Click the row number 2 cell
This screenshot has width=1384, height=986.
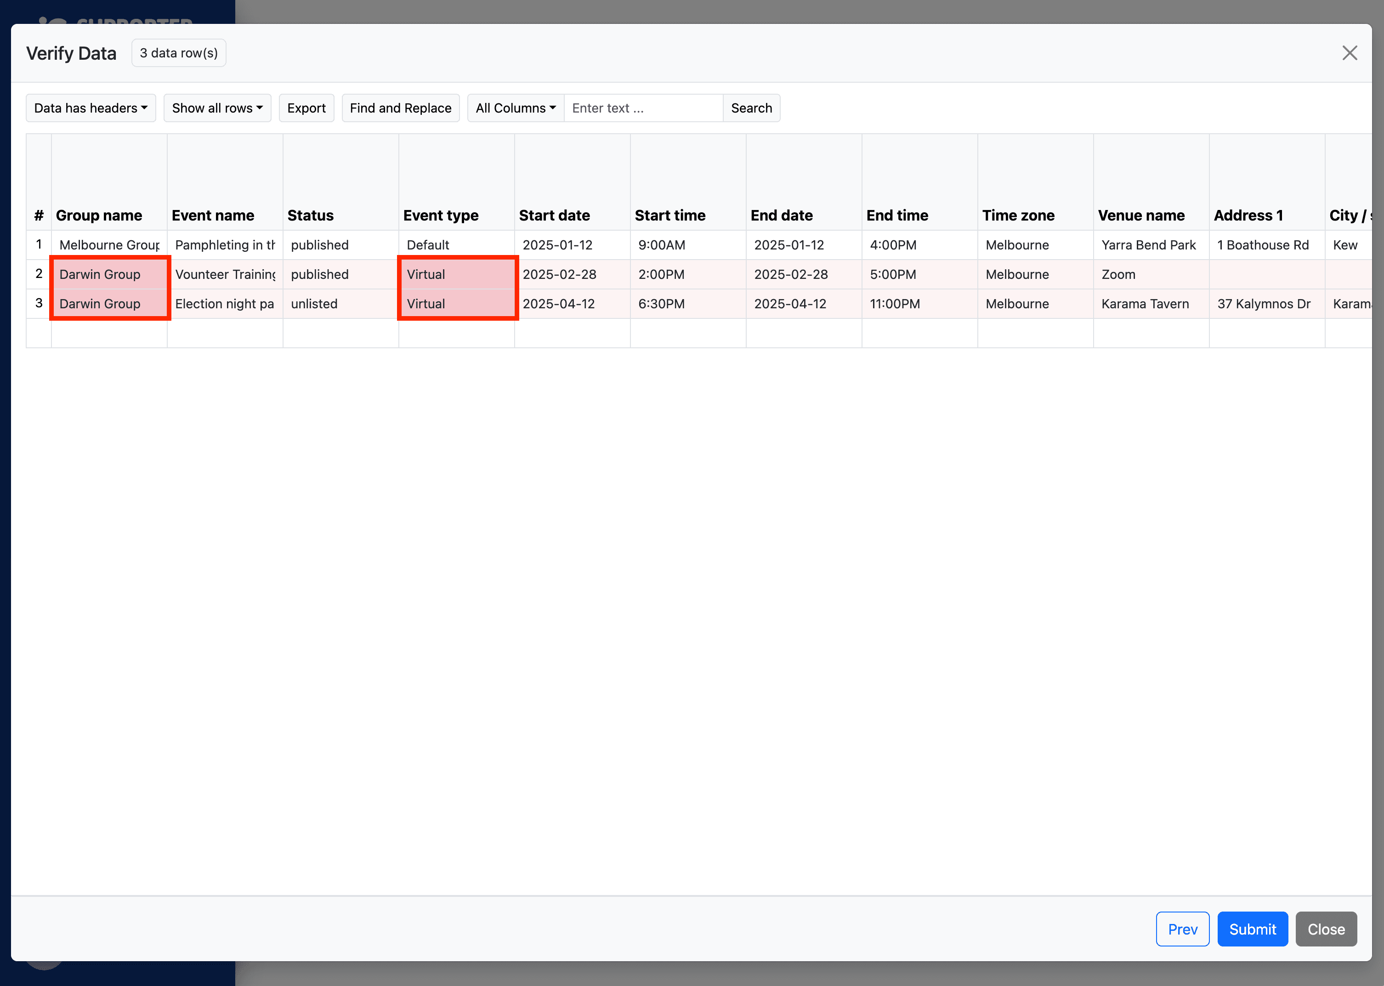(x=39, y=274)
